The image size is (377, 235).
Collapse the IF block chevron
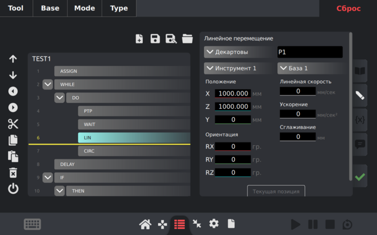[x=48, y=177]
